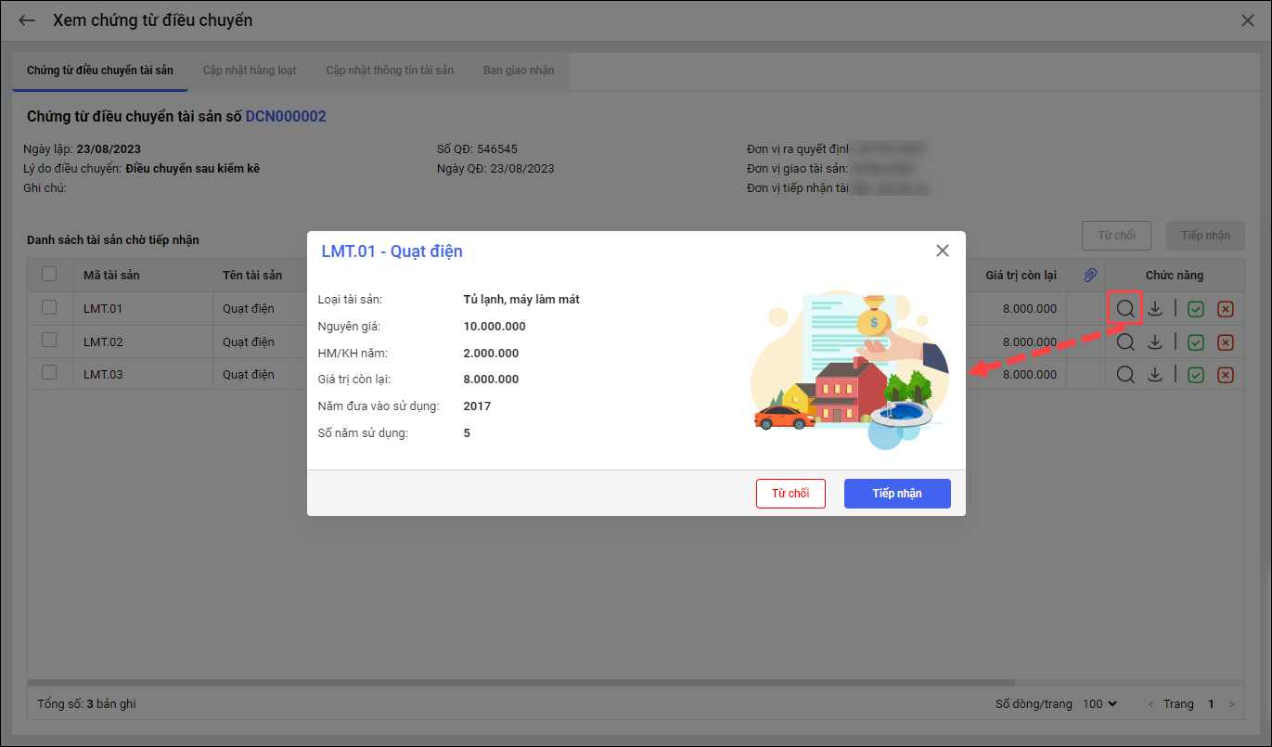Image resolution: width=1272 pixels, height=747 pixels.
Task: Switch to Cập nhật hàng loạt tab
Action: tap(250, 71)
